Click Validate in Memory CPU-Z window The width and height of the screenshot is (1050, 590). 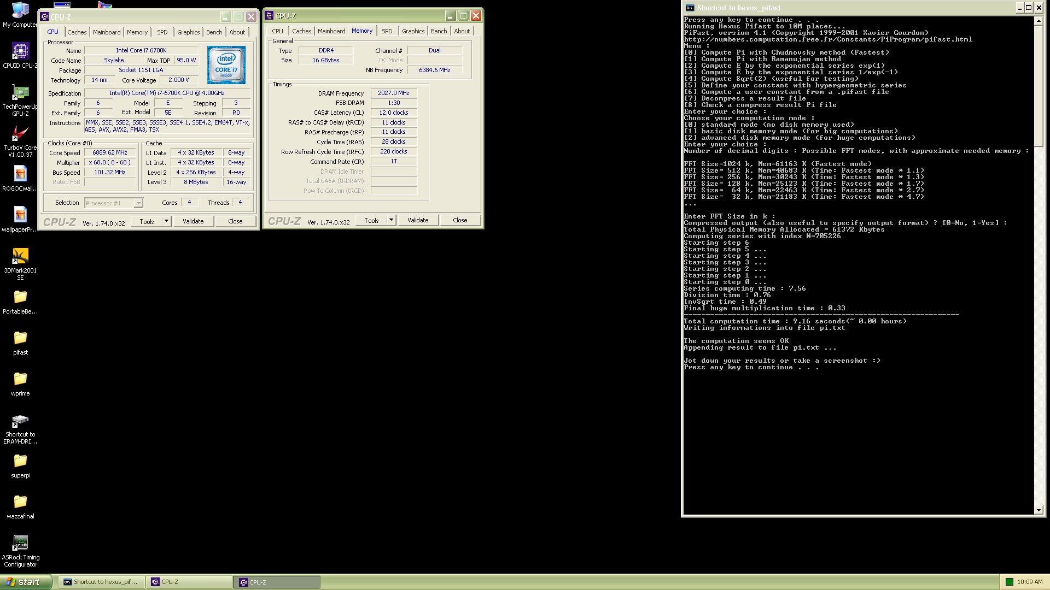[418, 220]
